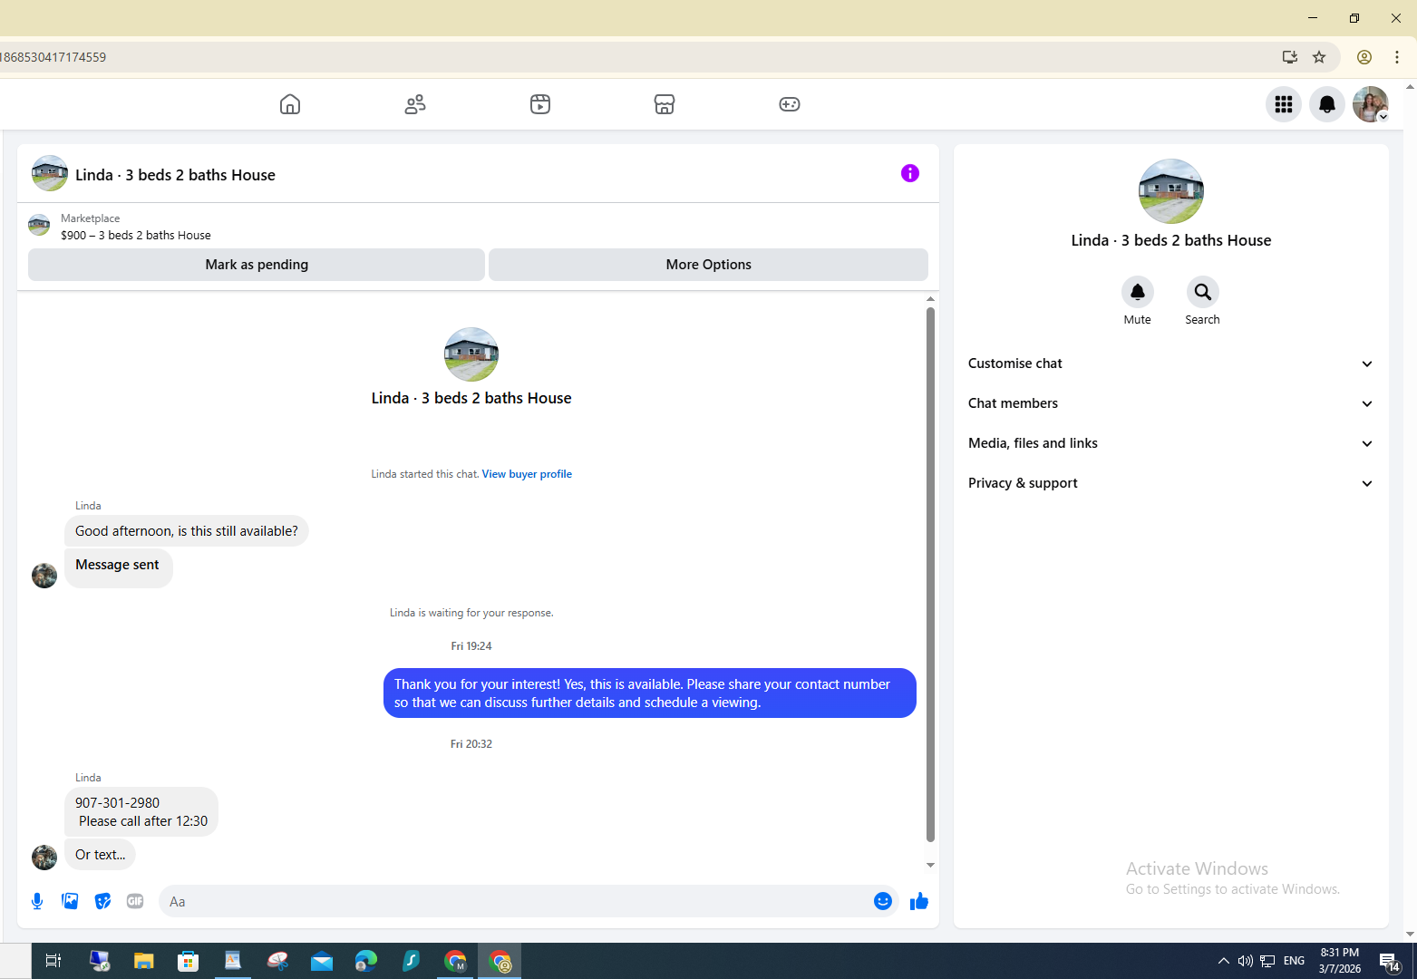
Task: Choose a GIF
Action: click(135, 901)
